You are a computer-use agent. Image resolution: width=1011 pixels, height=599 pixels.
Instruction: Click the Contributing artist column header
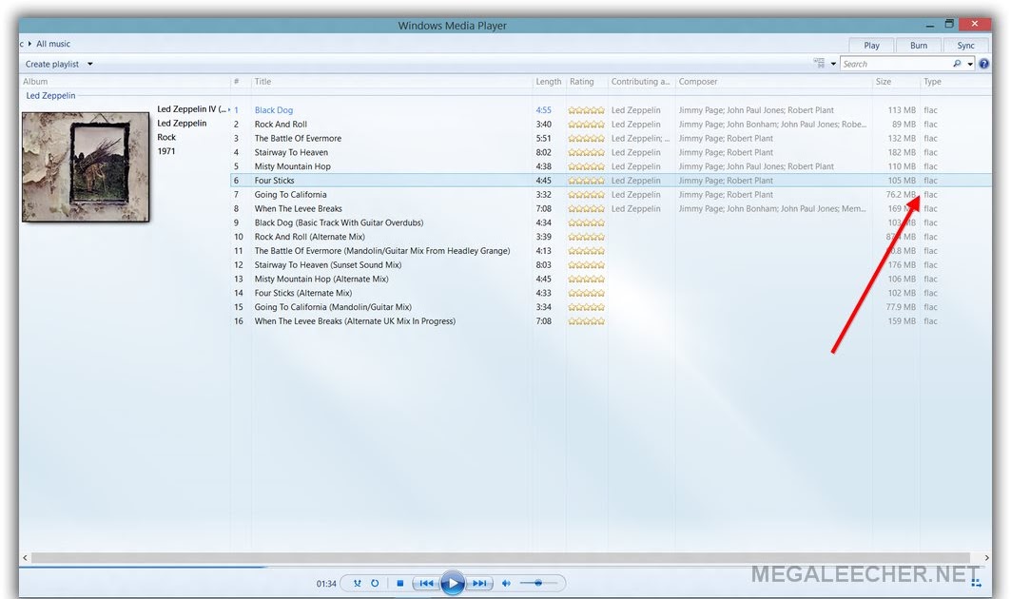point(640,81)
